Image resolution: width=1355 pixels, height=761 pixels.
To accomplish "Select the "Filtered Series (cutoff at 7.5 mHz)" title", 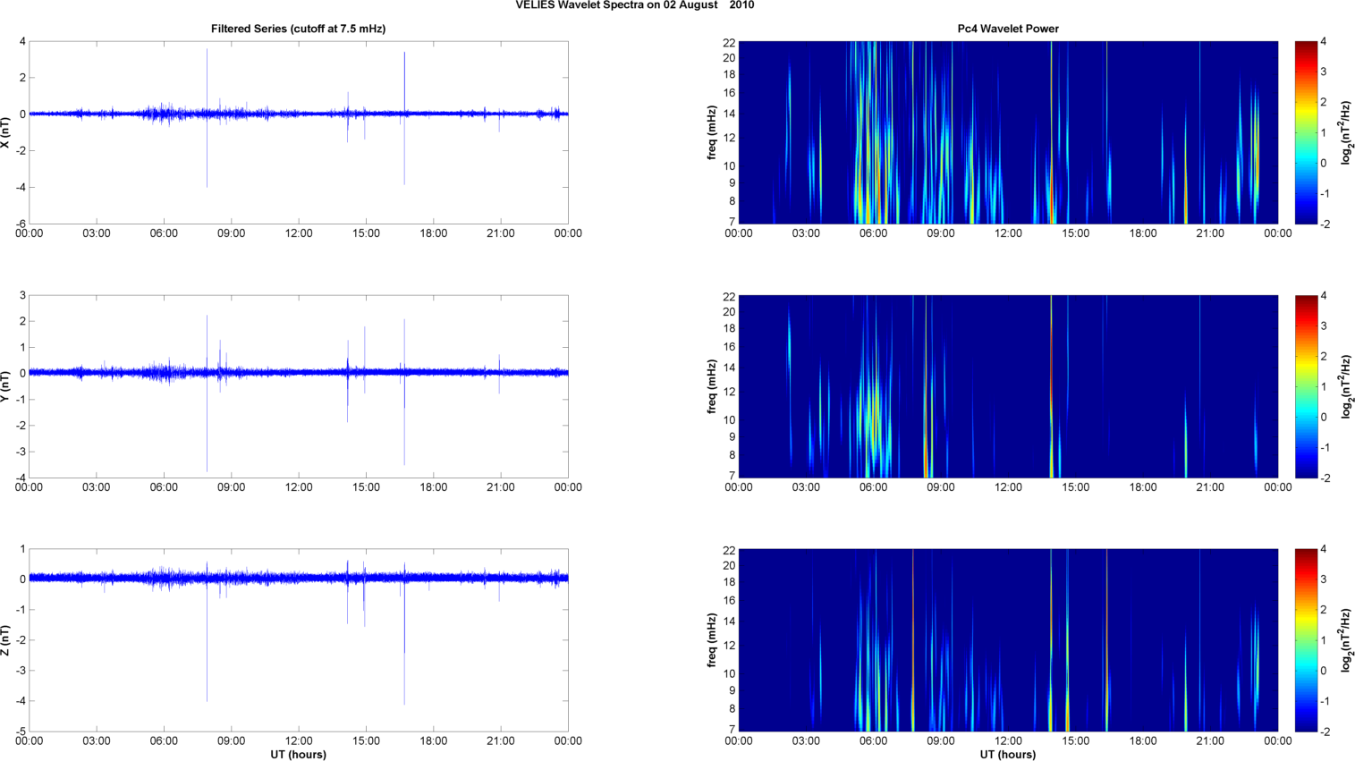I will click(x=298, y=29).
